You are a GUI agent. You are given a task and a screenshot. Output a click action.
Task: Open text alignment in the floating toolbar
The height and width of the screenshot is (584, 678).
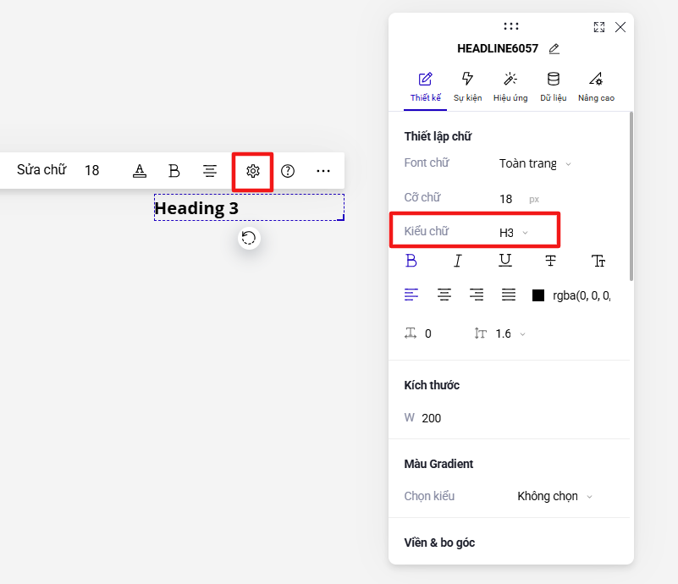point(210,171)
